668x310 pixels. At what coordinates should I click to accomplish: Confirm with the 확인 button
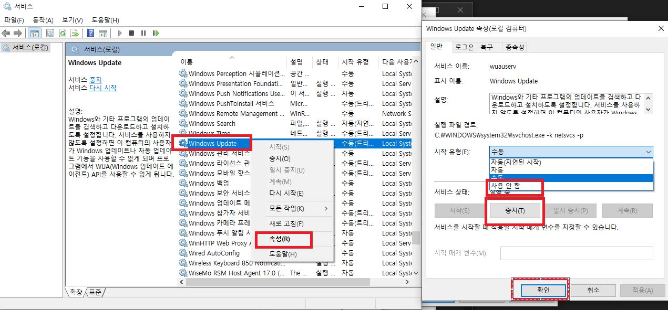point(543,290)
